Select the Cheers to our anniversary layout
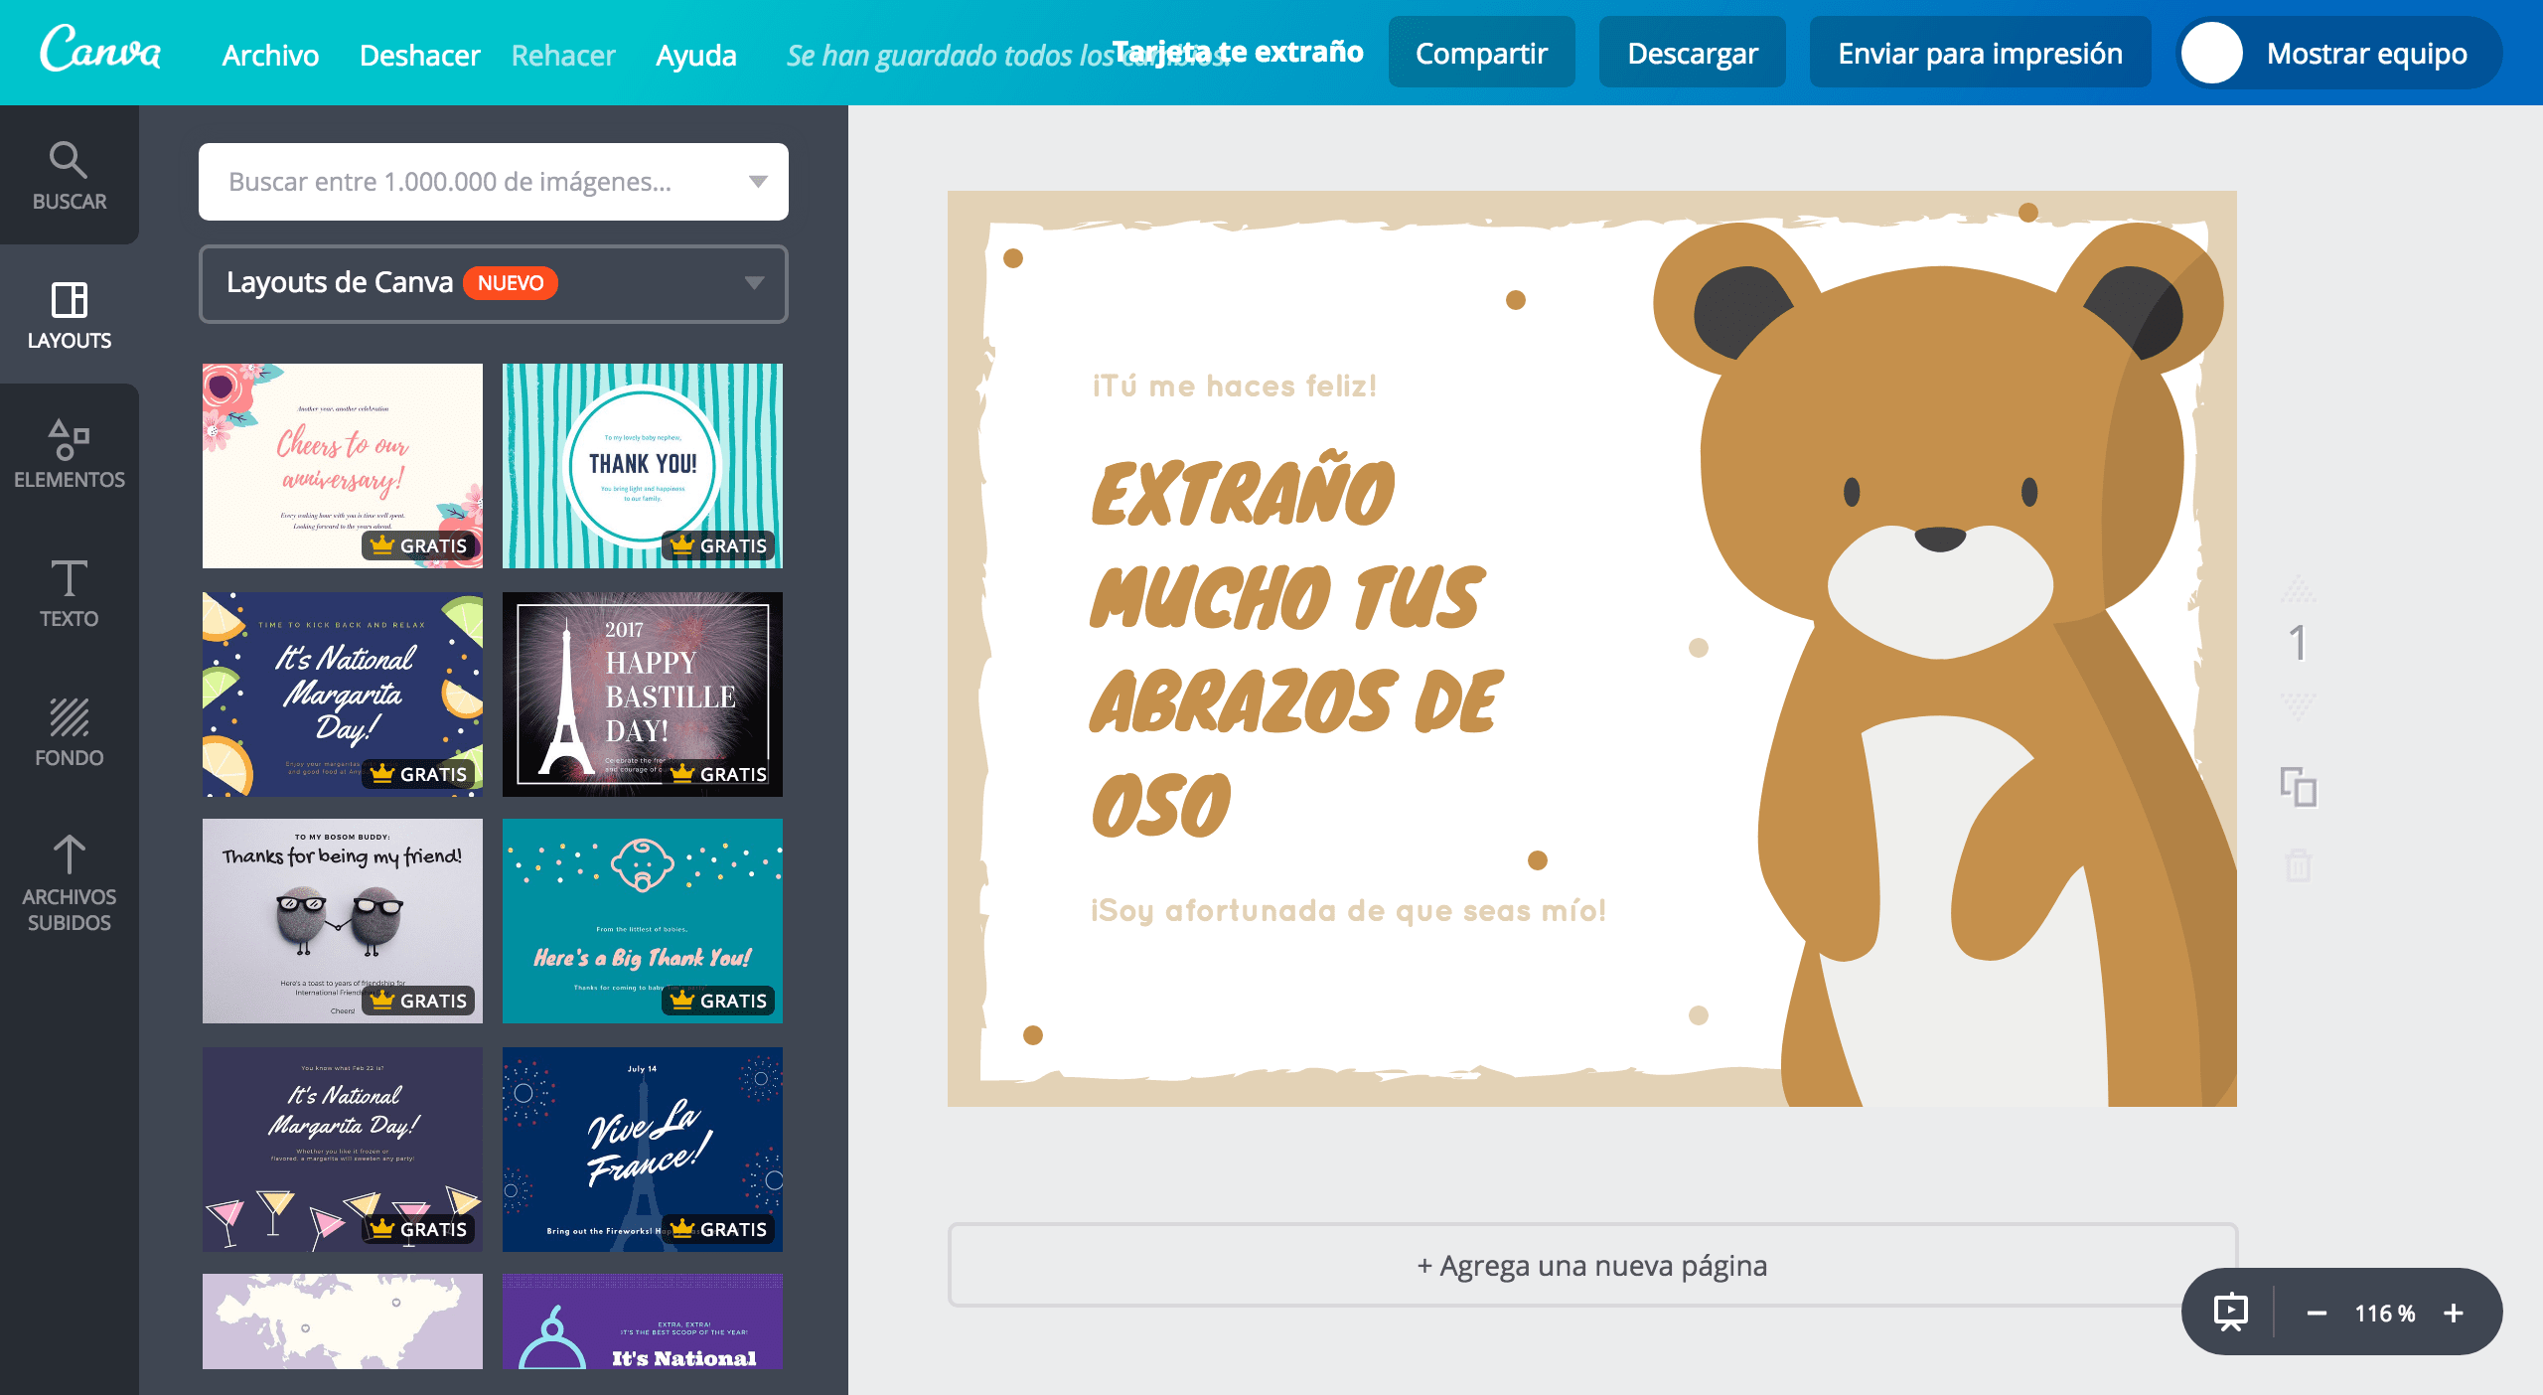 (343, 466)
